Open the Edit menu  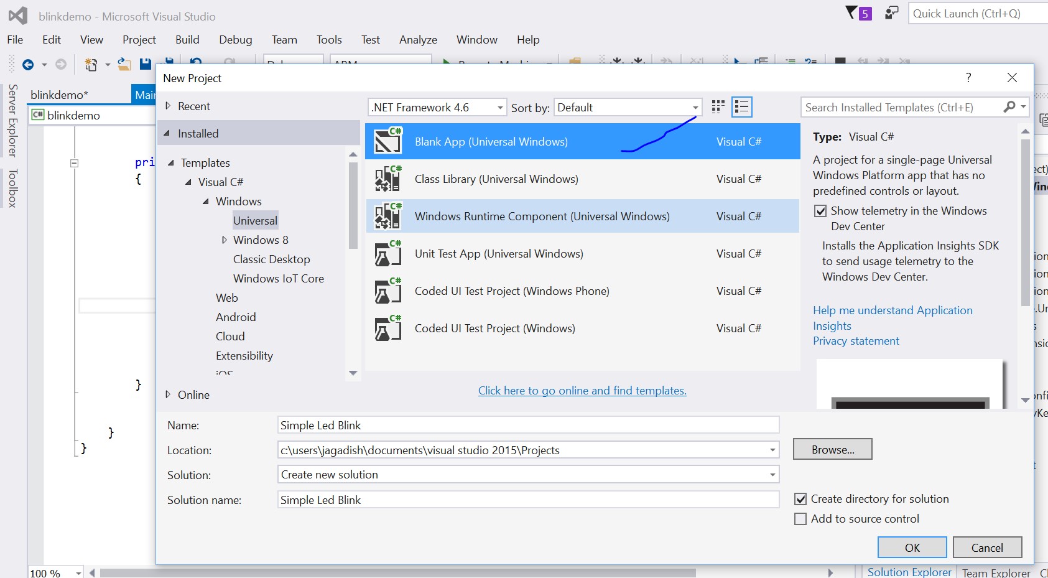pyautogui.click(x=52, y=39)
